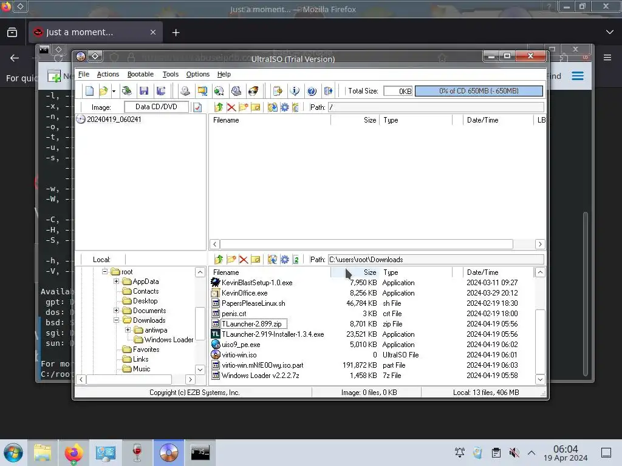Open the Actions menu

(108, 74)
